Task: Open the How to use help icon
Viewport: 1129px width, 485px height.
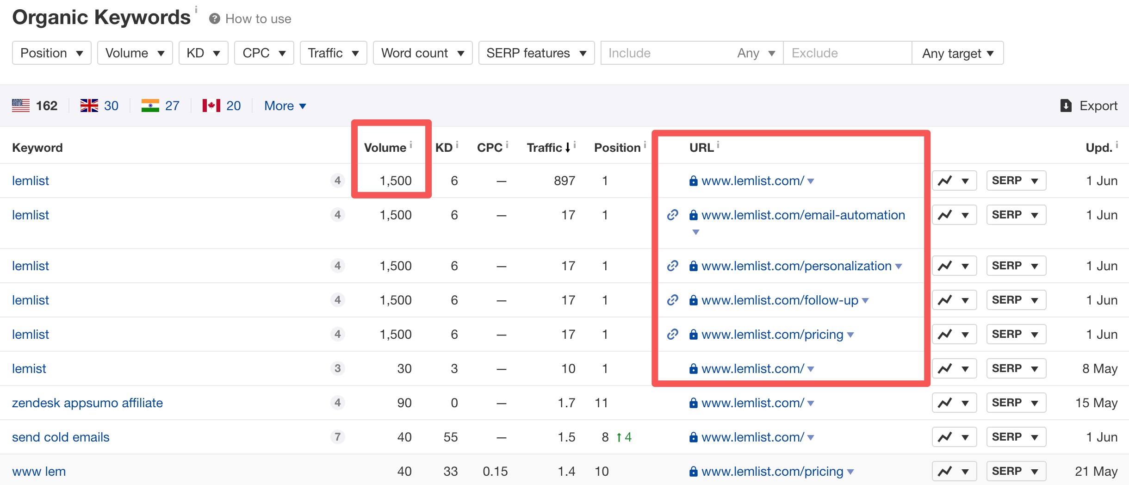Action: (x=214, y=19)
